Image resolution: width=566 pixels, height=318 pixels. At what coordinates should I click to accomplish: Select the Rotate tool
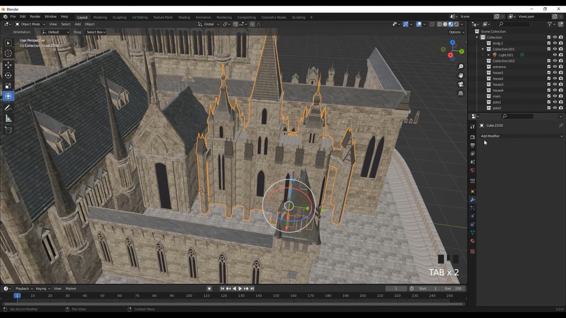point(8,75)
